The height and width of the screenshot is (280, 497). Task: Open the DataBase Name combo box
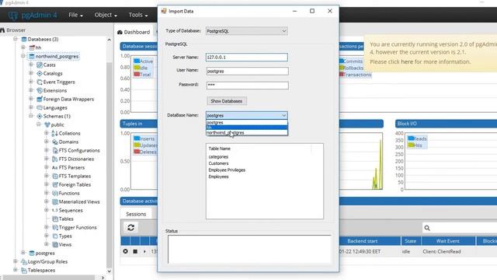tap(247, 116)
